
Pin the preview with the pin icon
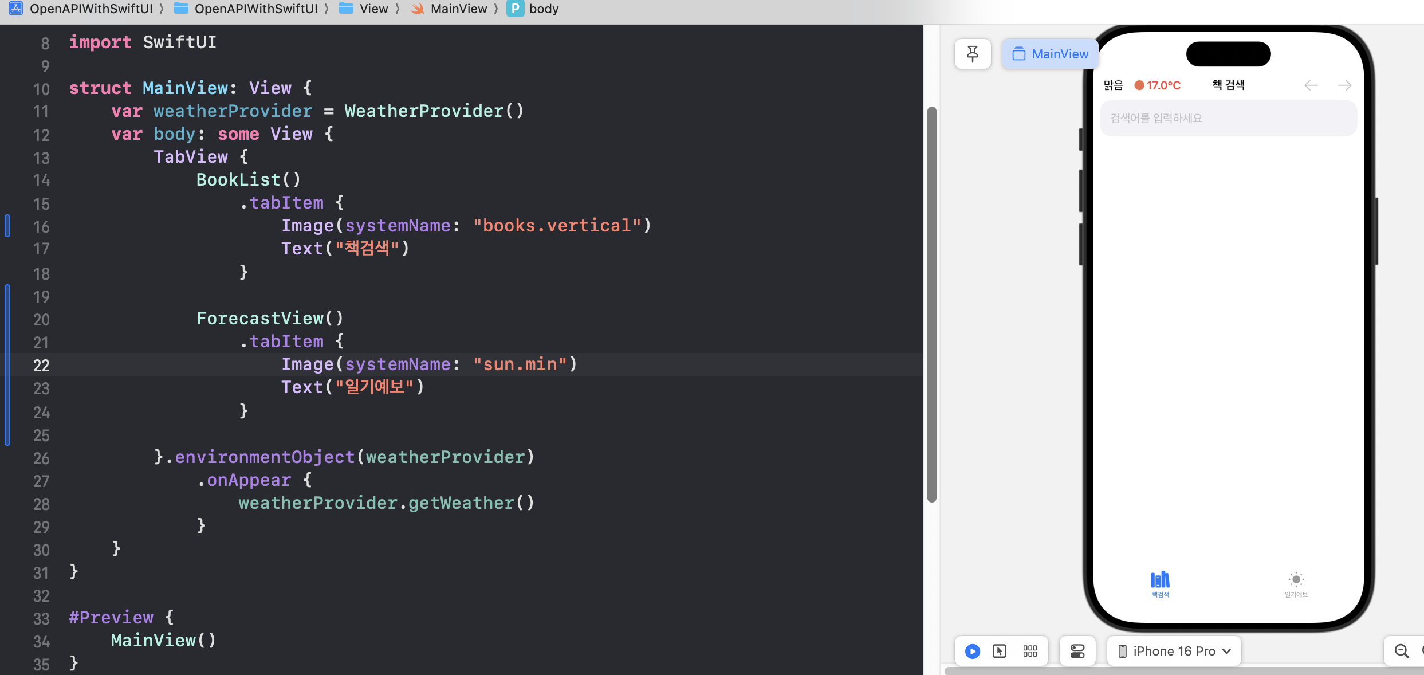click(x=972, y=54)
